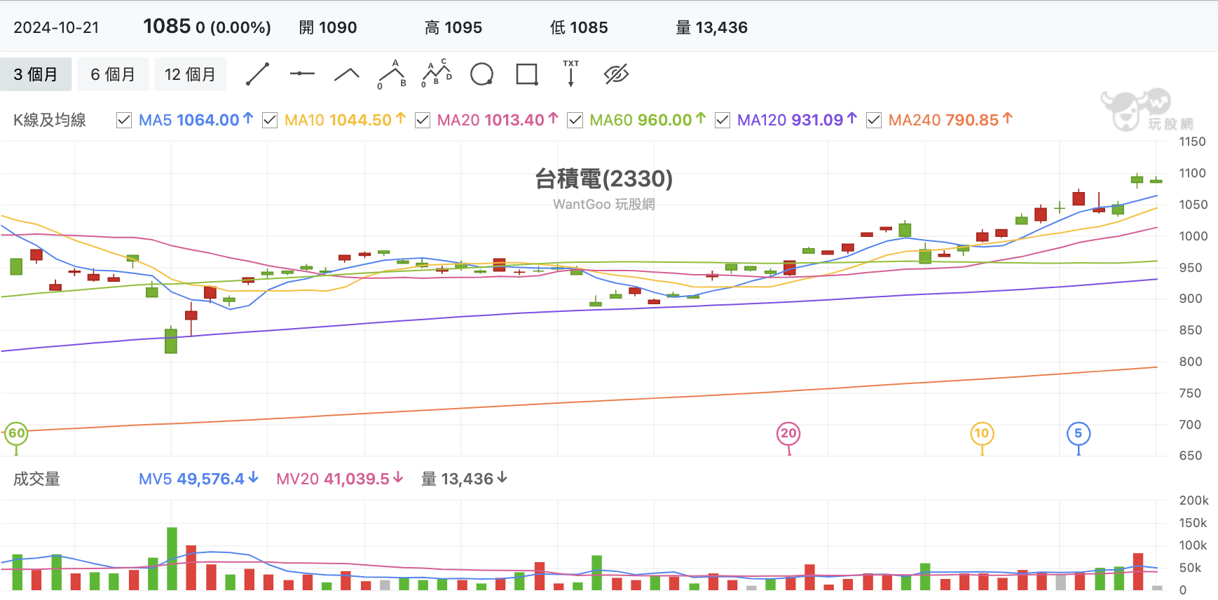Click the MV20 41,039.5 volume label

[x=340, y=479]
